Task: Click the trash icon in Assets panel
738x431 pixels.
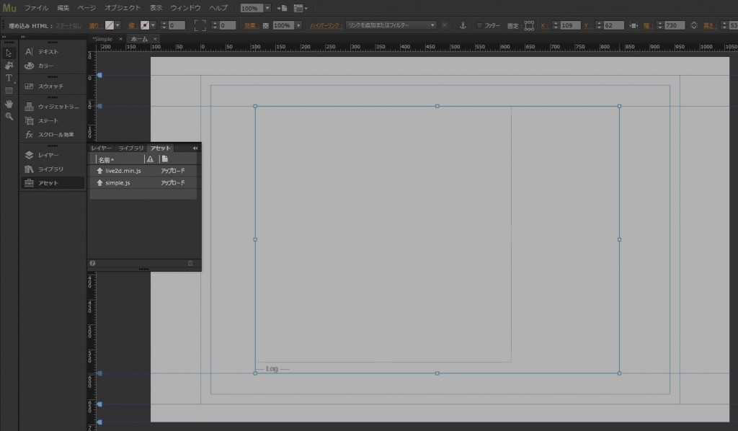Action: tap(190, 263)
